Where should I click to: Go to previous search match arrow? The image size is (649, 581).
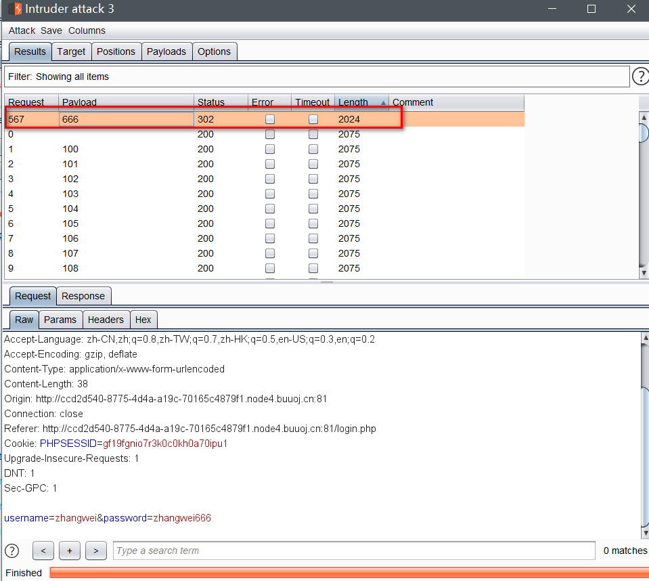tap(43, 551)
